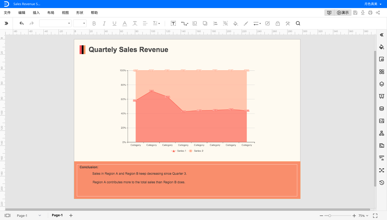Open the History panel icon
The width and height of the screenshot is (387, 220).
click(x=382, y=183)
